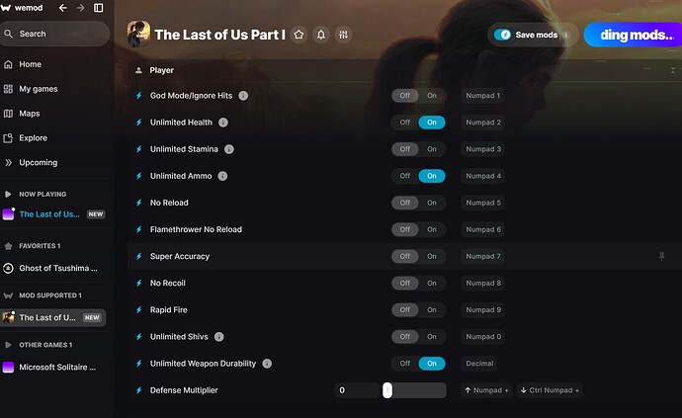Click the notification bell icon

click(321, 35)
